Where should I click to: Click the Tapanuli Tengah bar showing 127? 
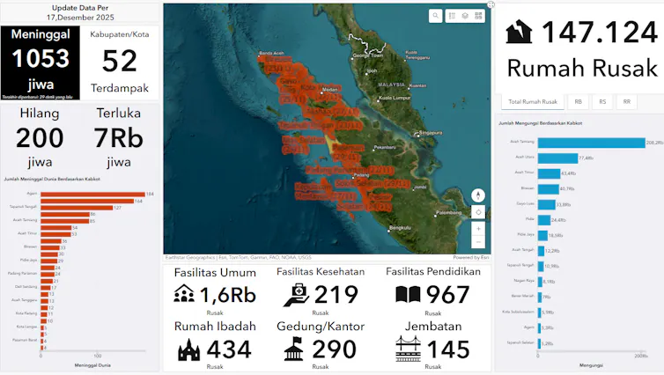coord(77,208)
